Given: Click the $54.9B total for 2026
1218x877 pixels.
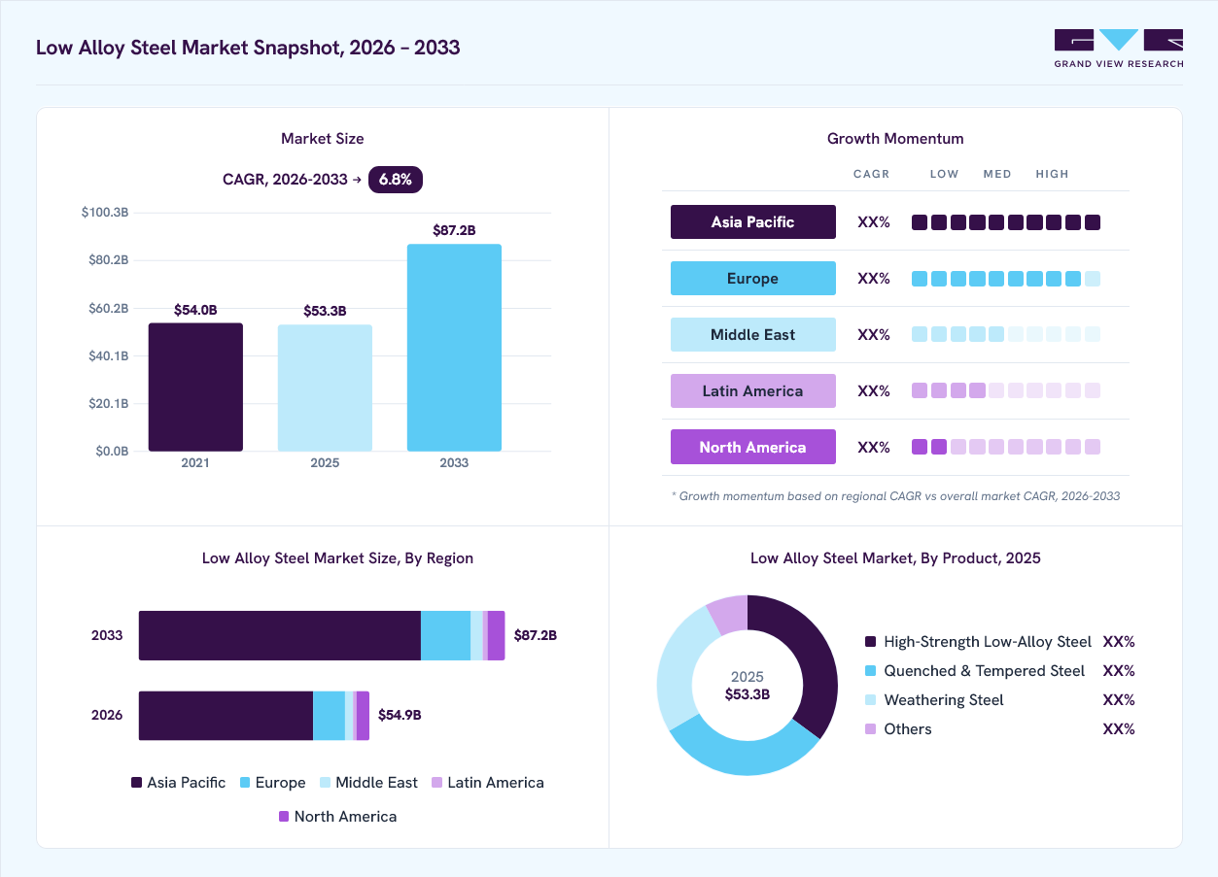Looking at the screenshot, I should click(x=400, y=716).
